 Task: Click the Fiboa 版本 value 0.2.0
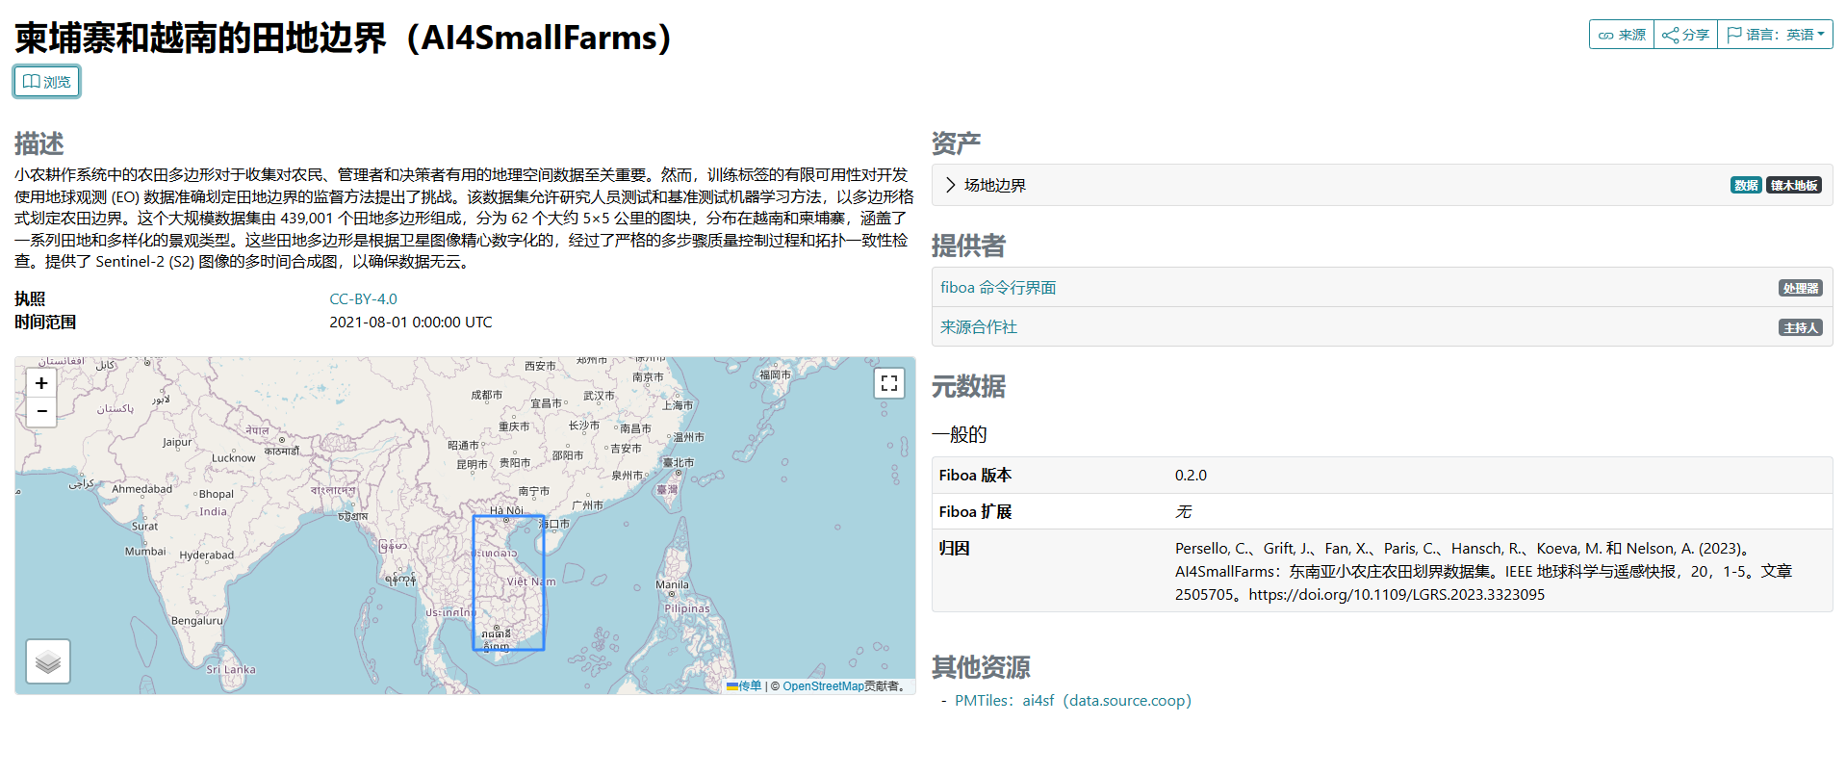point(1191,476)
